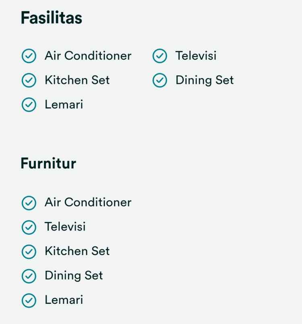Click check icon beside Kitchen Set under Fasilitas
302x324 pixels.
tap(29, 81)
